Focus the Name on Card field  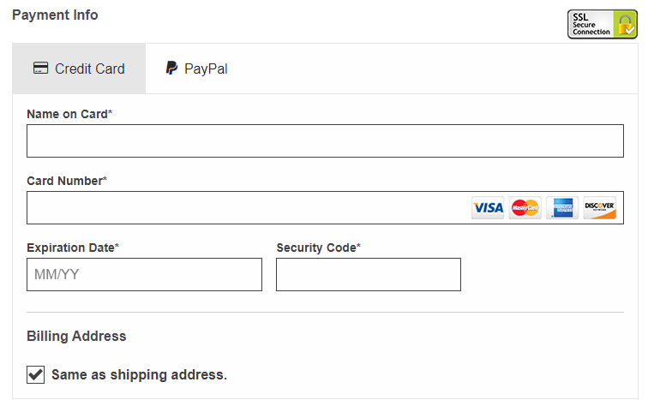click(x=325, y=141)
